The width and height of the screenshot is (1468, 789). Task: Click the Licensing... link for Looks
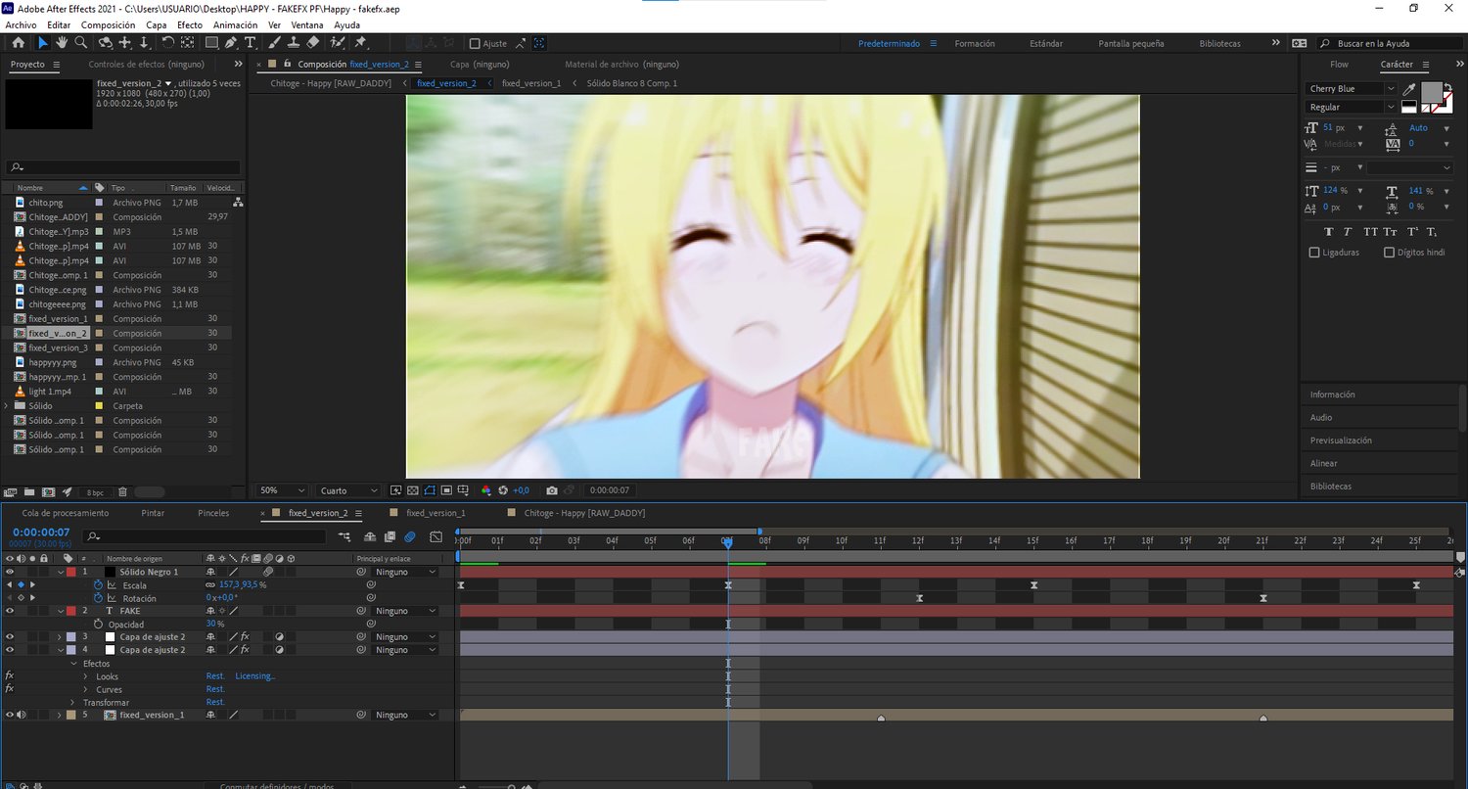[x=255, y=676]
